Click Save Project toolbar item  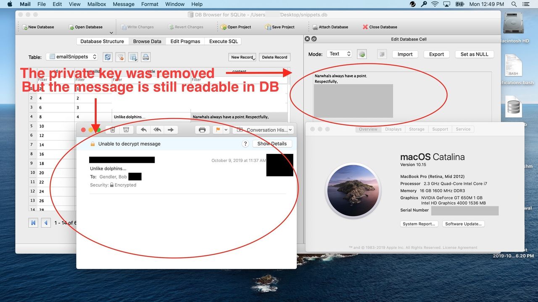tap(280, 27)
